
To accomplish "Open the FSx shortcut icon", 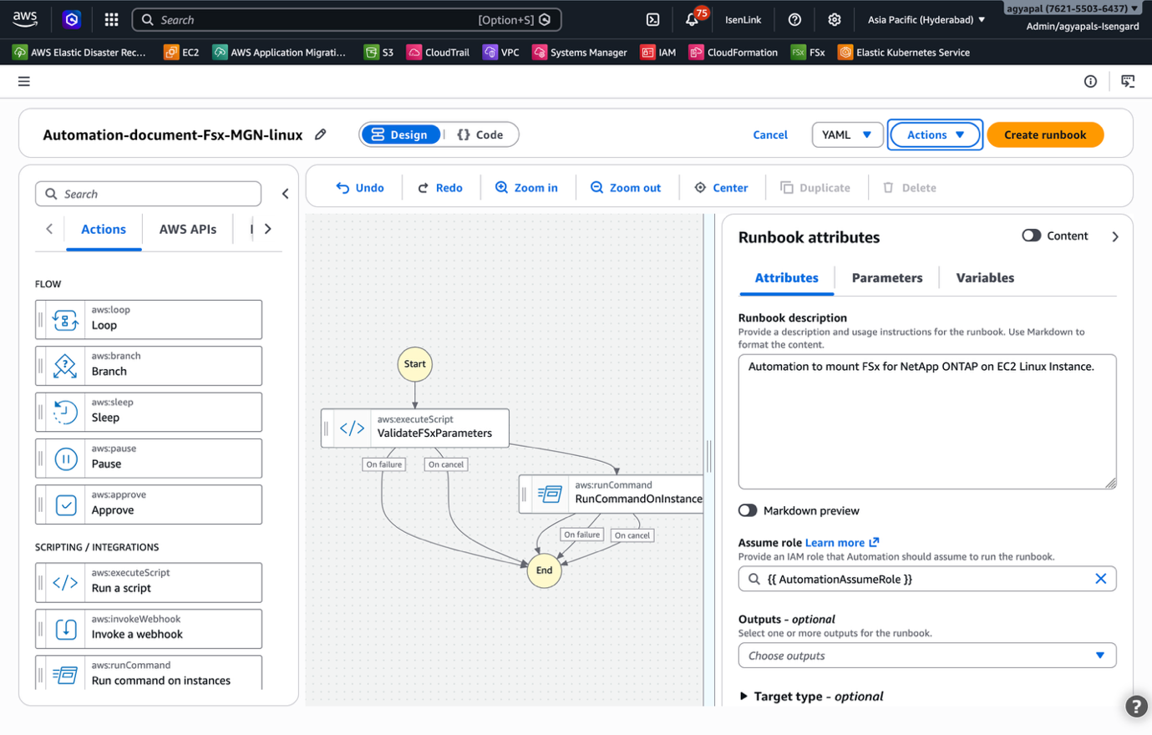I will pos(798,52).
